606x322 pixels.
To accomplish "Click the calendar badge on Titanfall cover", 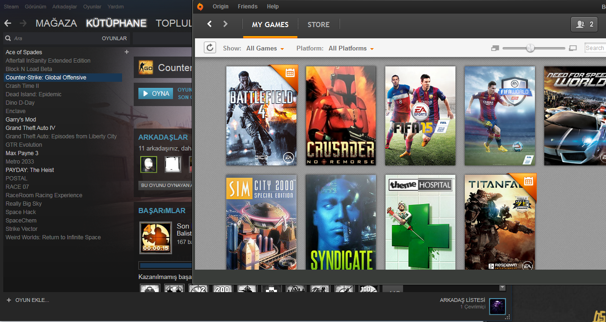I will [528, 181].
